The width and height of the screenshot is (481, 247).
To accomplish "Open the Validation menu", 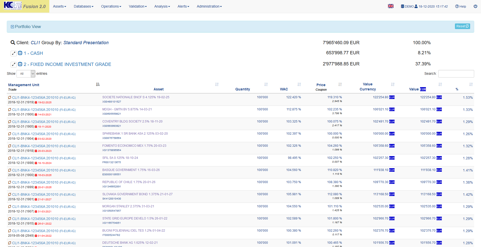I will click(138, 6).
